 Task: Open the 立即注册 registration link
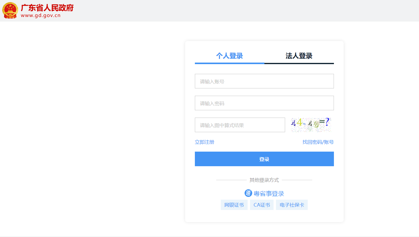pyautogui.click(x=204, y=142)
